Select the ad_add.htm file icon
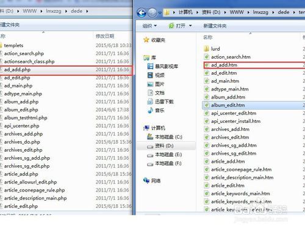 point(207,65)
